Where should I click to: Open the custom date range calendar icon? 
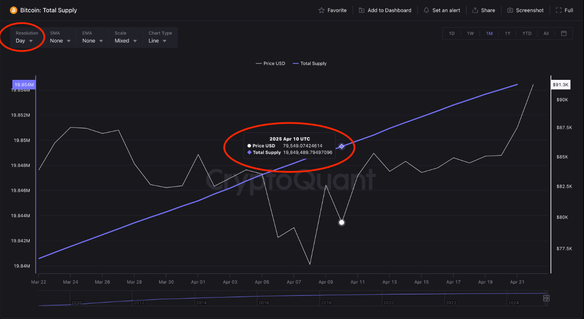pos(564,33)
